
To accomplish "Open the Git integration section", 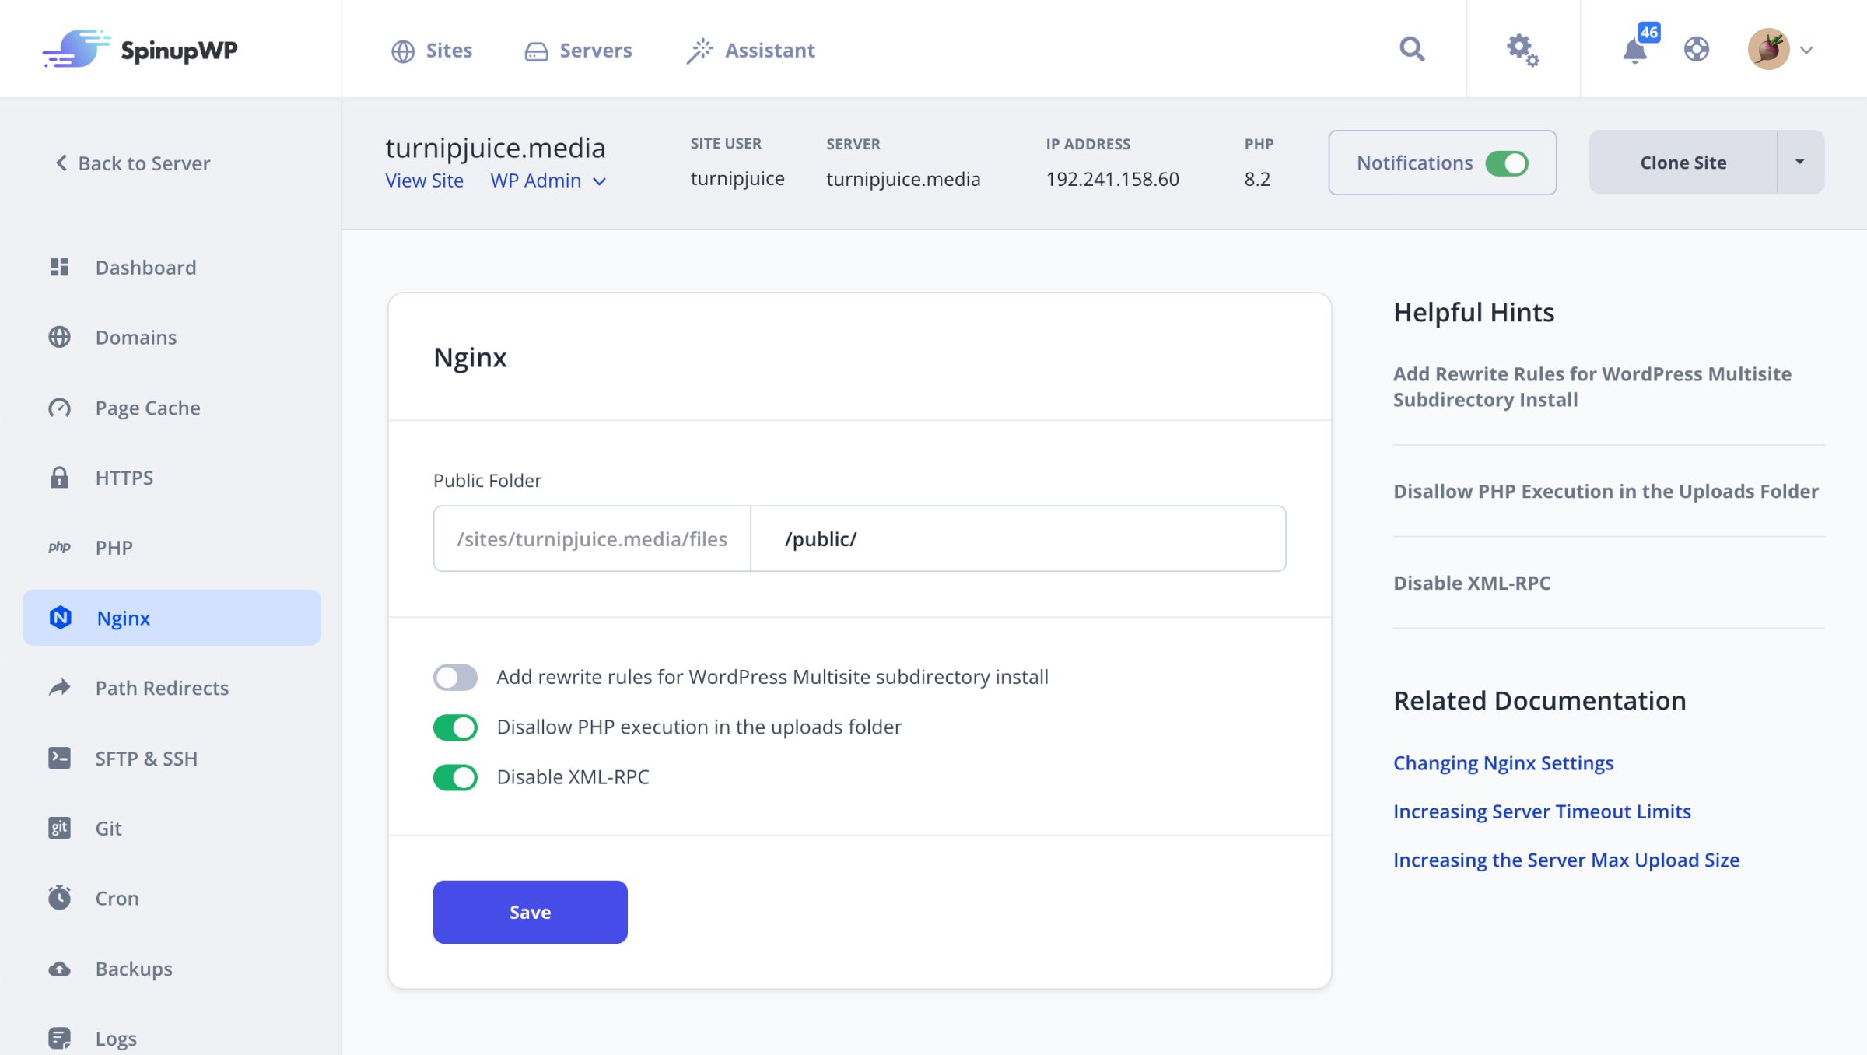I will click(x=107, y=827).
